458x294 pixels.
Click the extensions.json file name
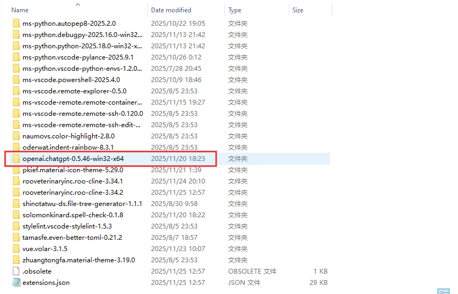pos(46,282)
